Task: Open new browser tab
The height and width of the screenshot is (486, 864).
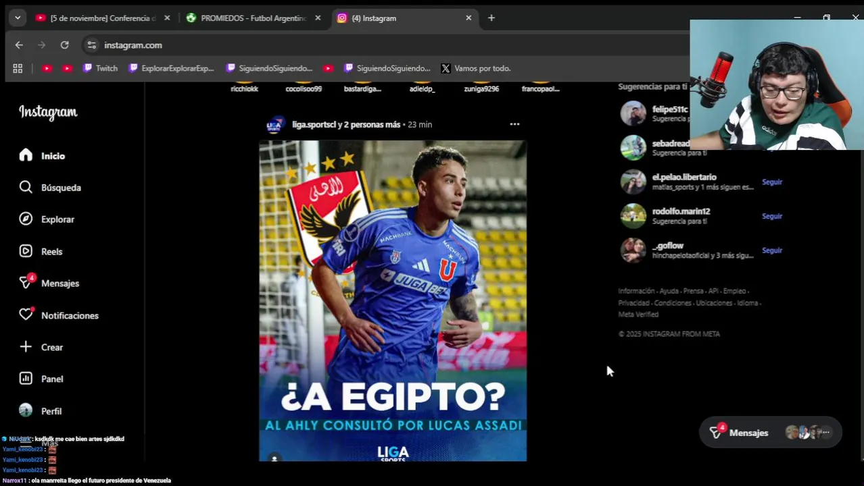Action: click(491, 18)
